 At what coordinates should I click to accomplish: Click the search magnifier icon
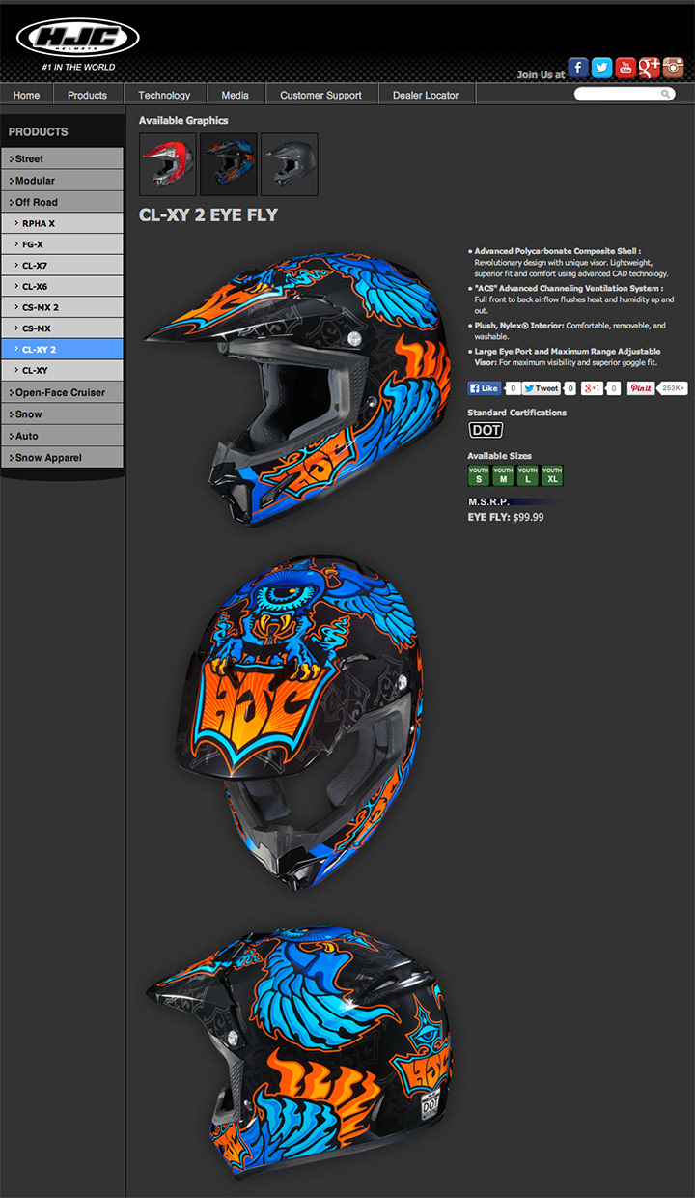pyautogui.click(x=666, y=94)
